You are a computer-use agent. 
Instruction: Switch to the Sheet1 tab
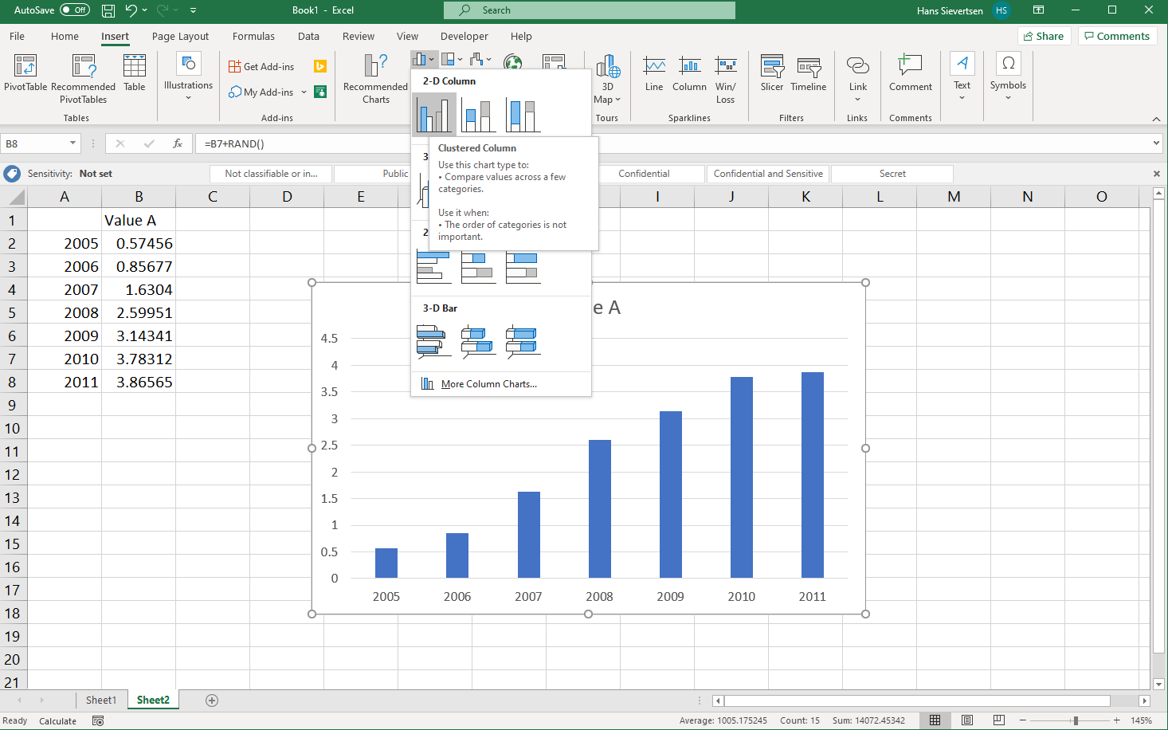[101, 701]
